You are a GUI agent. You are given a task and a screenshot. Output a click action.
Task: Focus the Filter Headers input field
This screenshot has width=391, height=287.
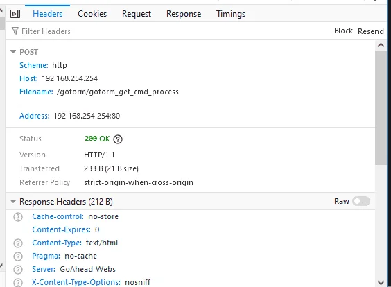[x=170, y=31]
